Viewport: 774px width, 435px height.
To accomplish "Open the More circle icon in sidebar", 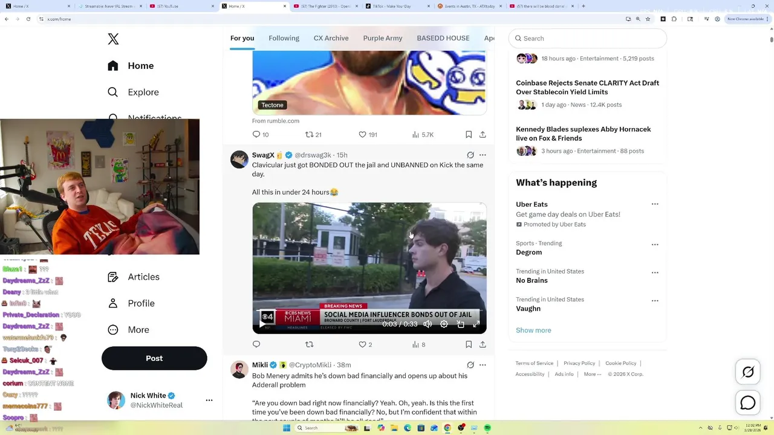I will click(x=112, y=330).
